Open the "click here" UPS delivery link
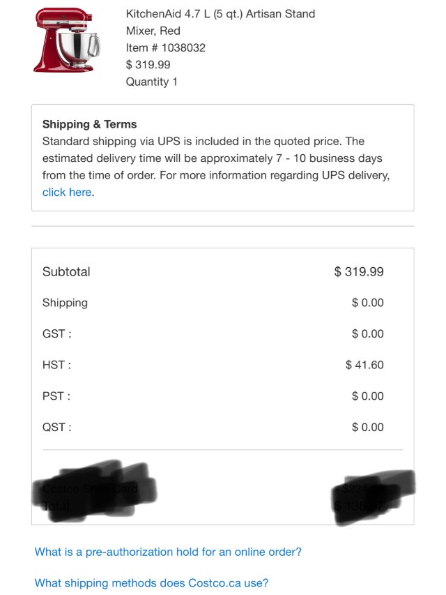Screen dimensions: 446x595 [67, 193]
